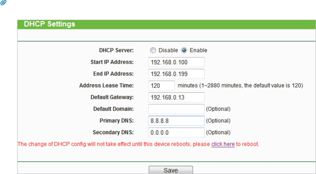Screen dimensions: 316x174
Task: Click the Address Lease Time field
Action: click(161, 86)
